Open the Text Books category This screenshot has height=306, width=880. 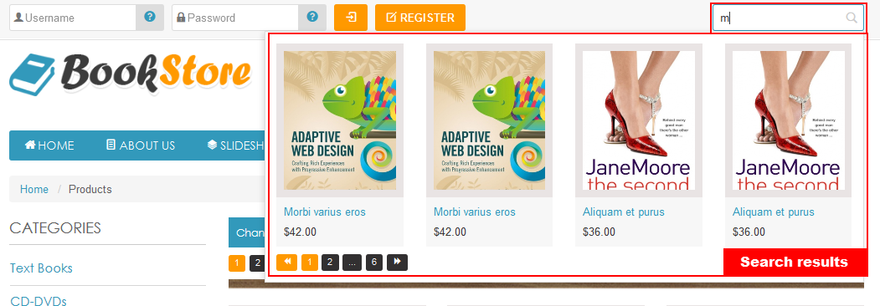(41, 268)
